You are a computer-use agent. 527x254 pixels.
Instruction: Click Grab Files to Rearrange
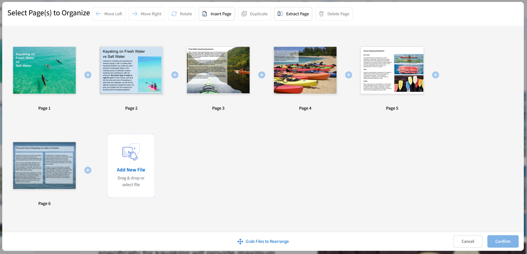click(x=263, y=242)
